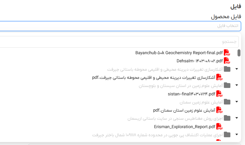Viewport: 245px width, 145px height.
Task: Toggle arrow for اجرای عملیات اکتشاف پی جویی folder
Action: pos(237,134)
